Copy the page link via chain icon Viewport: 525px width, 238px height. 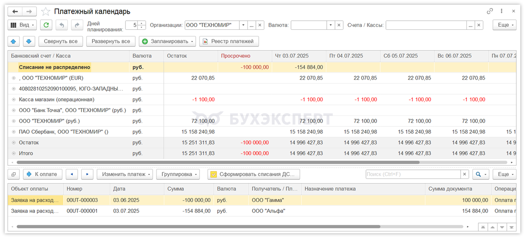490,11
